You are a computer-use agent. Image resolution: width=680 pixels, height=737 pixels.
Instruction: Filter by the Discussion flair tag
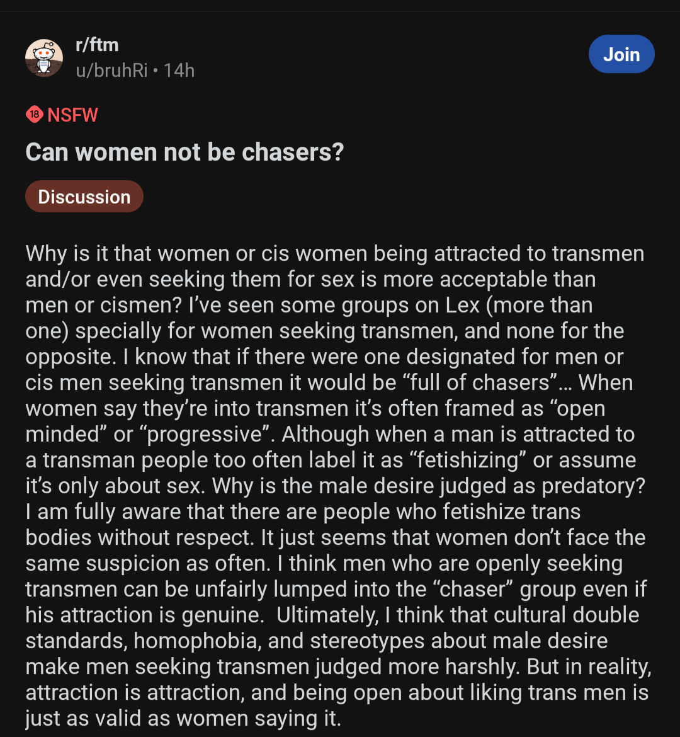(84, 197)
